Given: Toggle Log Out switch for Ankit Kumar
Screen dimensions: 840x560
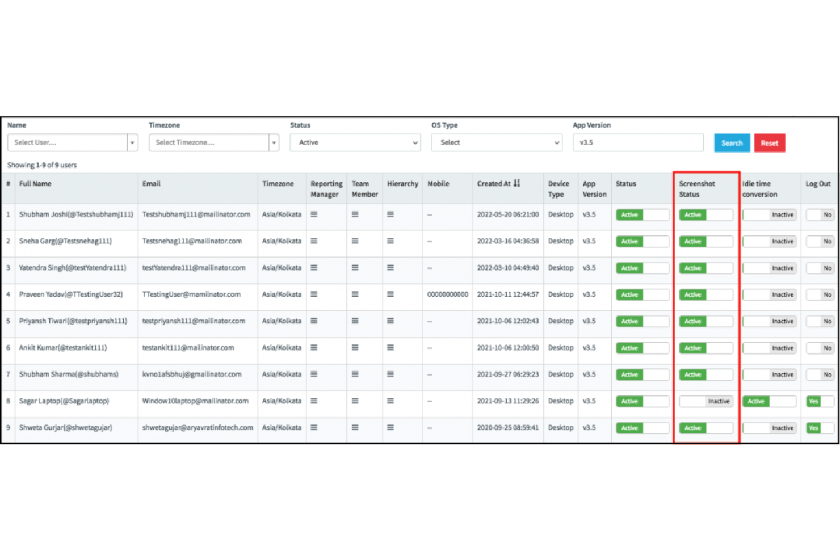Looking at the screenshot, I should tap(820, 348).
